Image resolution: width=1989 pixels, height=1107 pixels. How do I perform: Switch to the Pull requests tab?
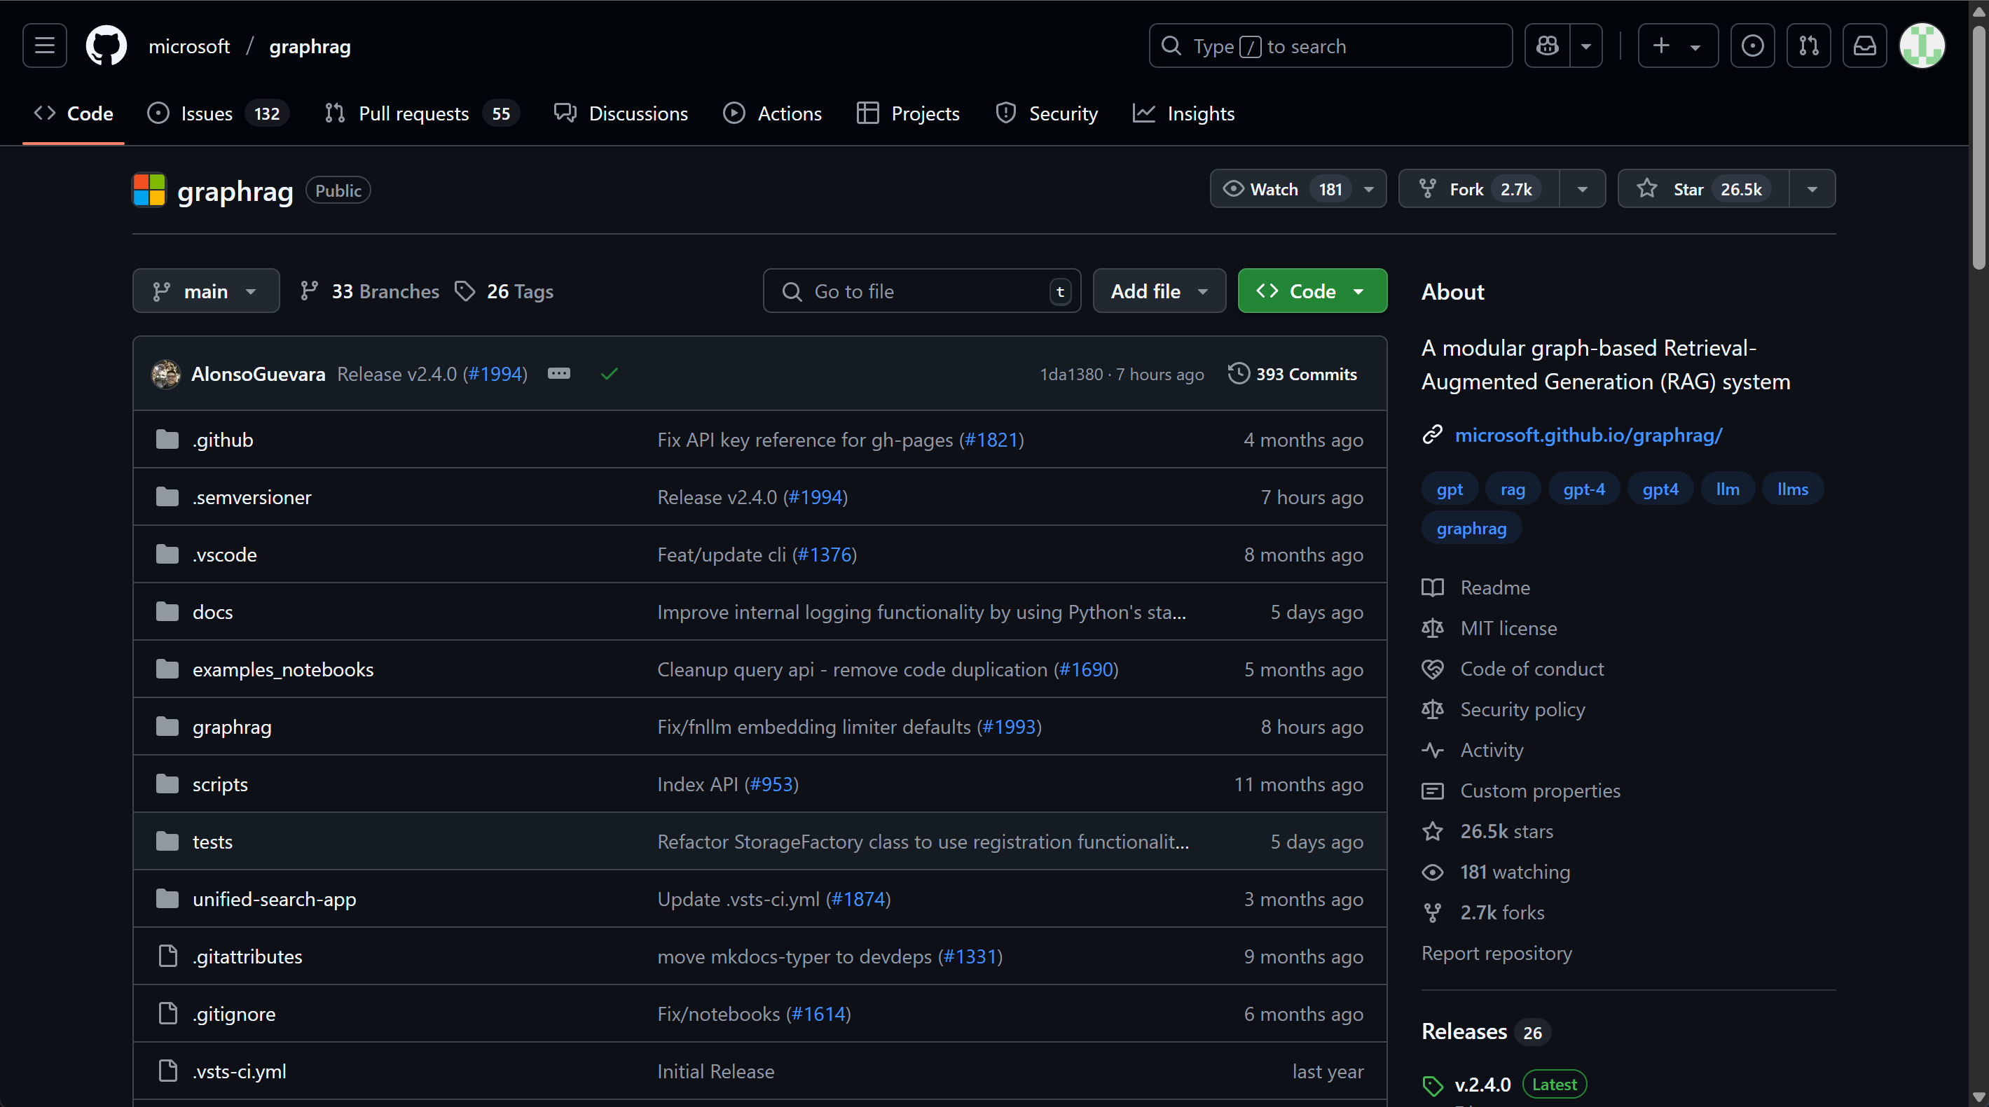tap(422, 113)
